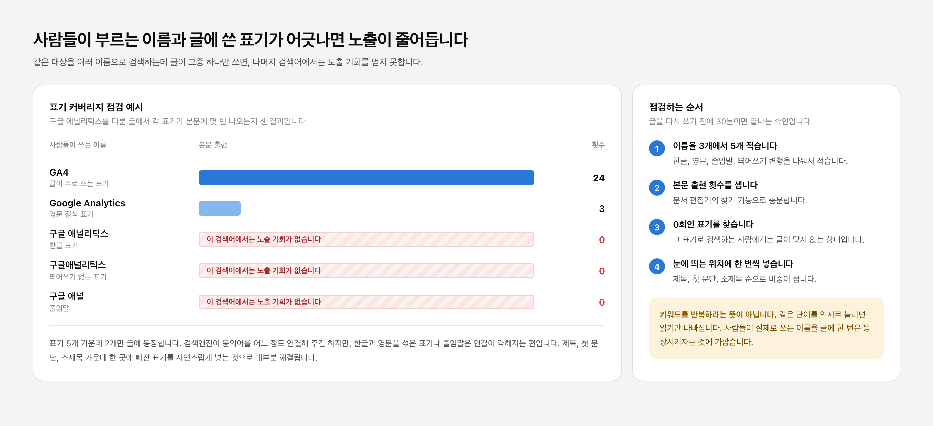The height and width of the screenshot is (426, 933).
Task: Click the striped bar in 구글 애널리틱스 row
Action: (366, 239)
